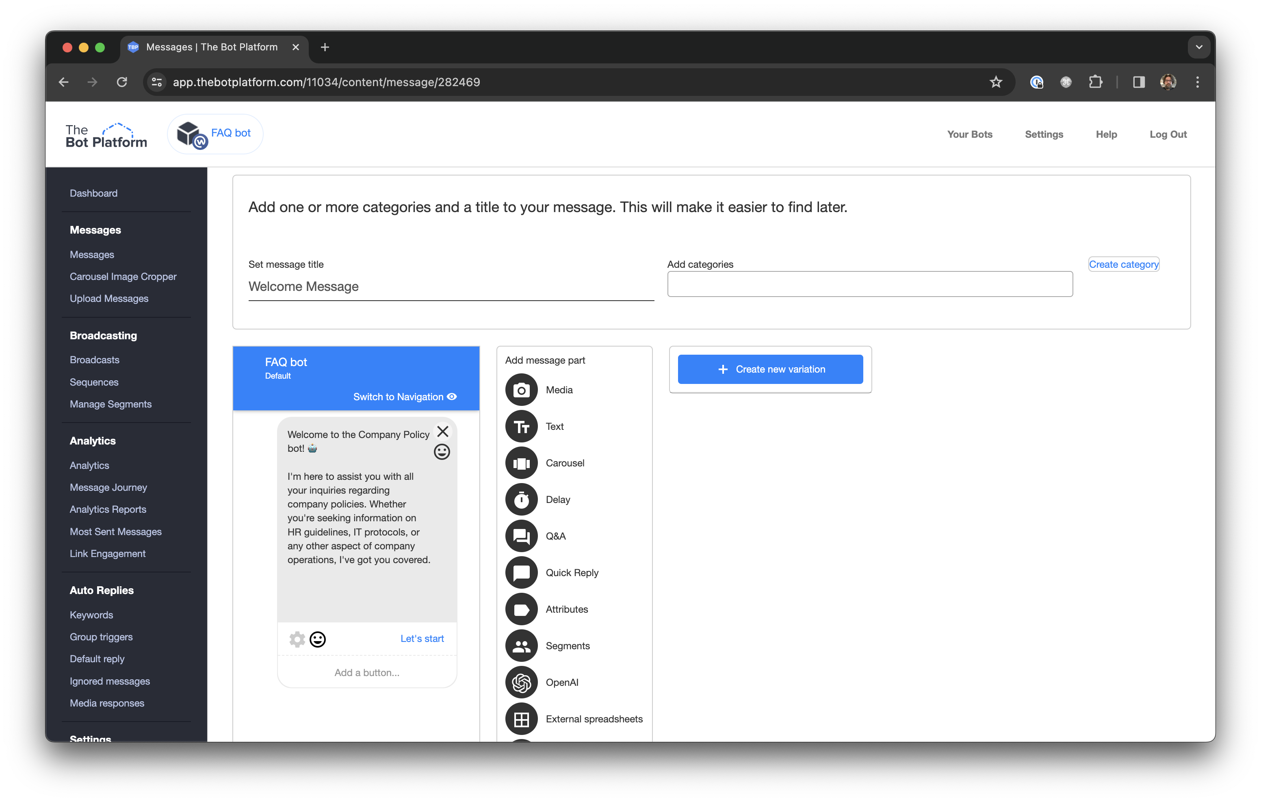Open Your Bots menu

pos(969,134)
